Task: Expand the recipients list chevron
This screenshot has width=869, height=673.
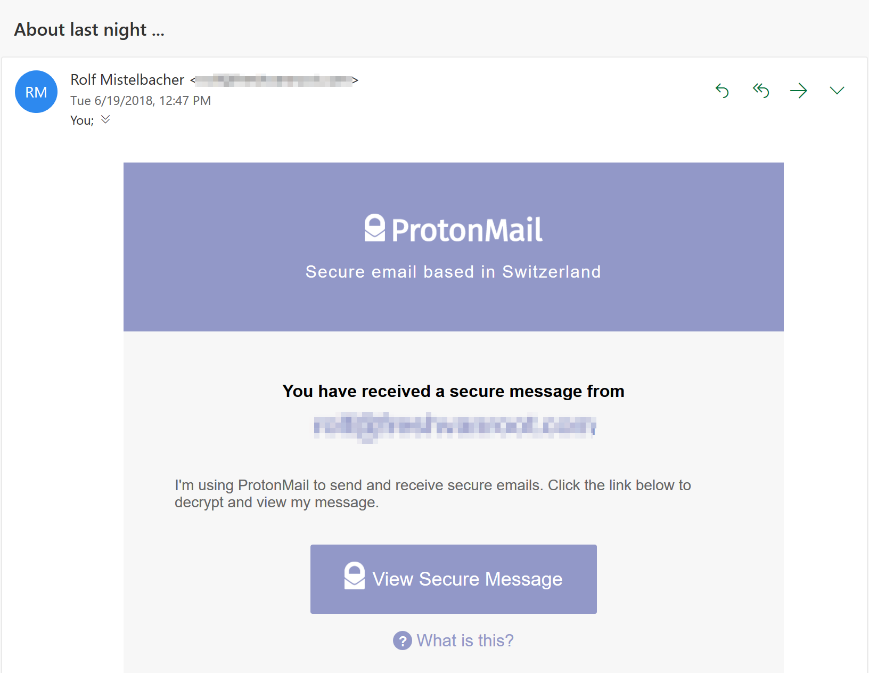Action: [105, 119]
